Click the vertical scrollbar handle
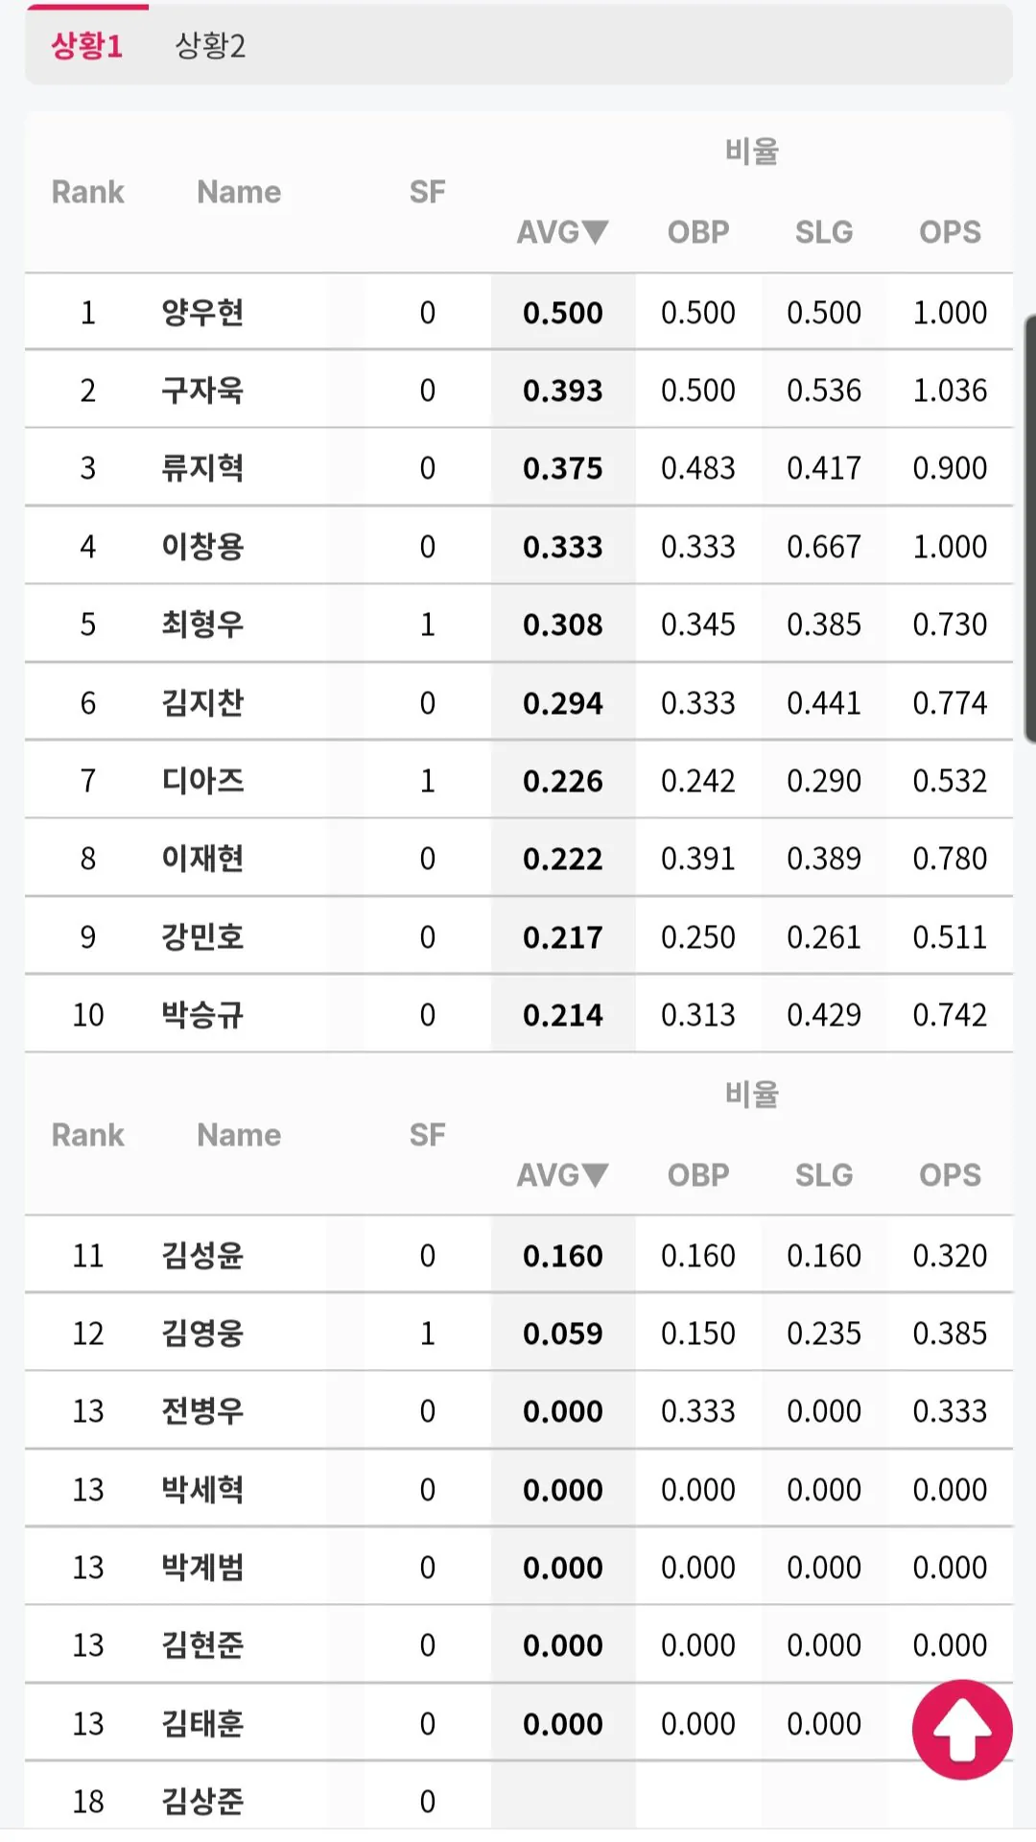Screen dimensions: 1036x1842 coord(1030,528)
